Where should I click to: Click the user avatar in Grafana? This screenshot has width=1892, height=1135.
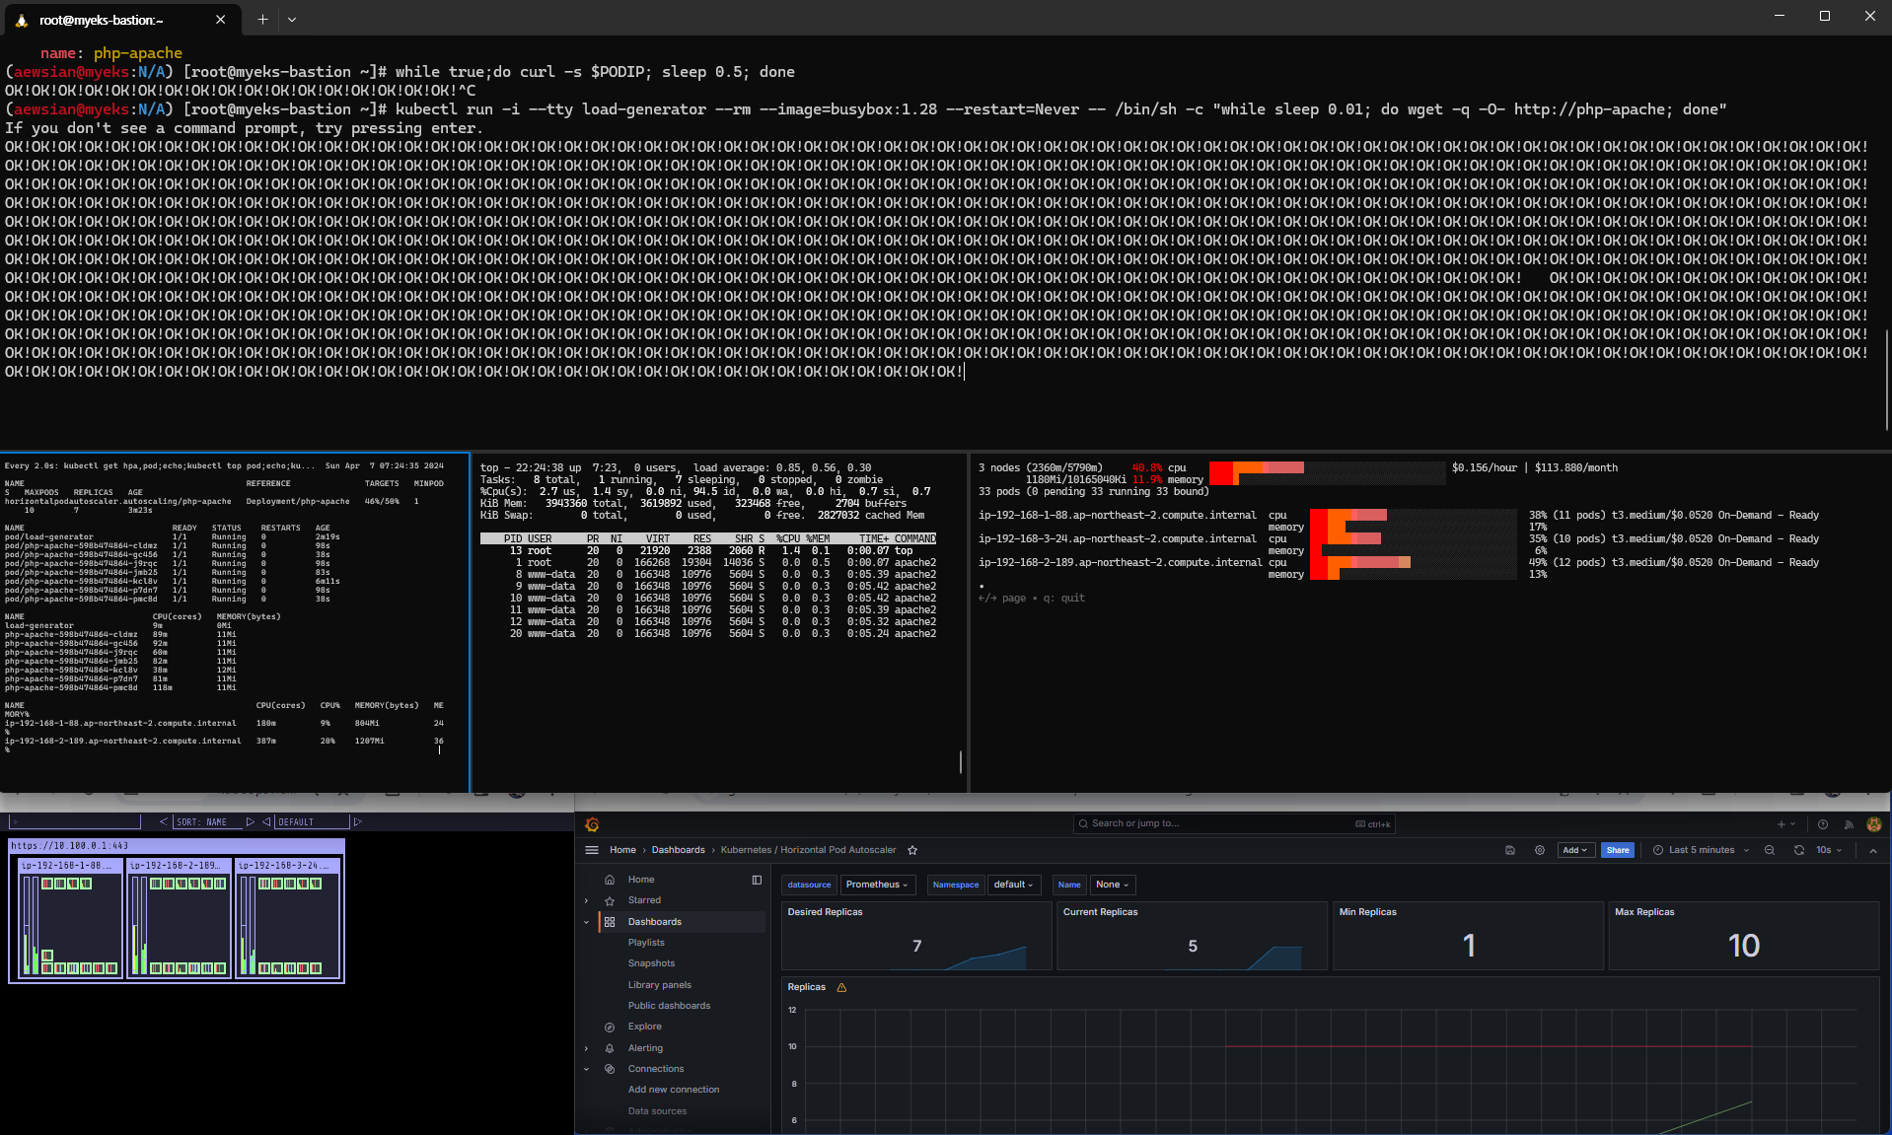[x=1874, y=824]
